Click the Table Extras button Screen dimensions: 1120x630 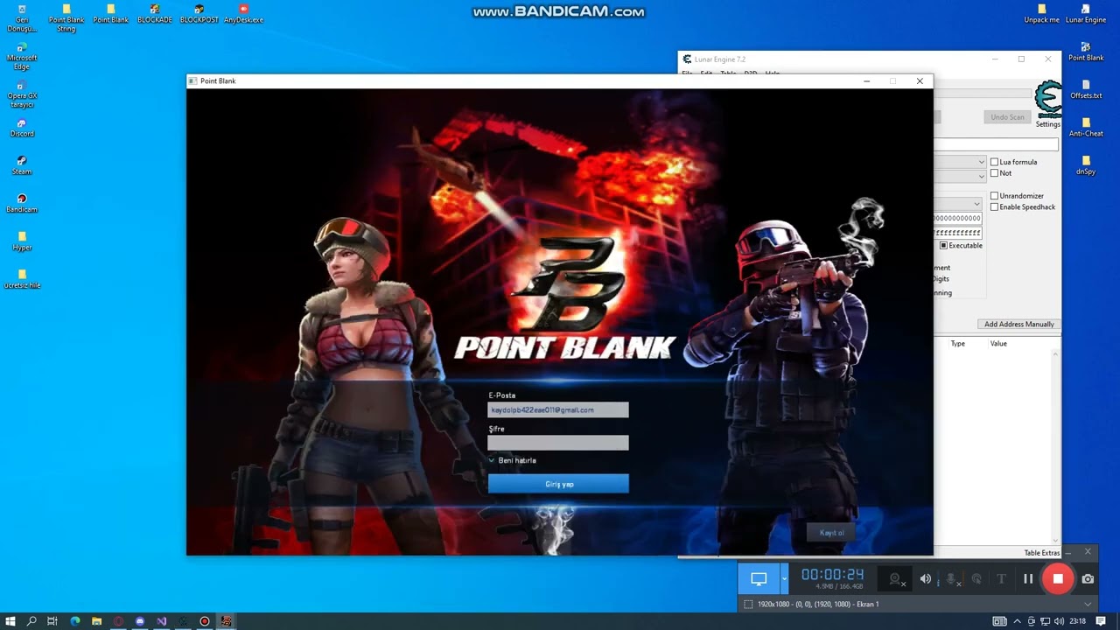[1041, 553]
